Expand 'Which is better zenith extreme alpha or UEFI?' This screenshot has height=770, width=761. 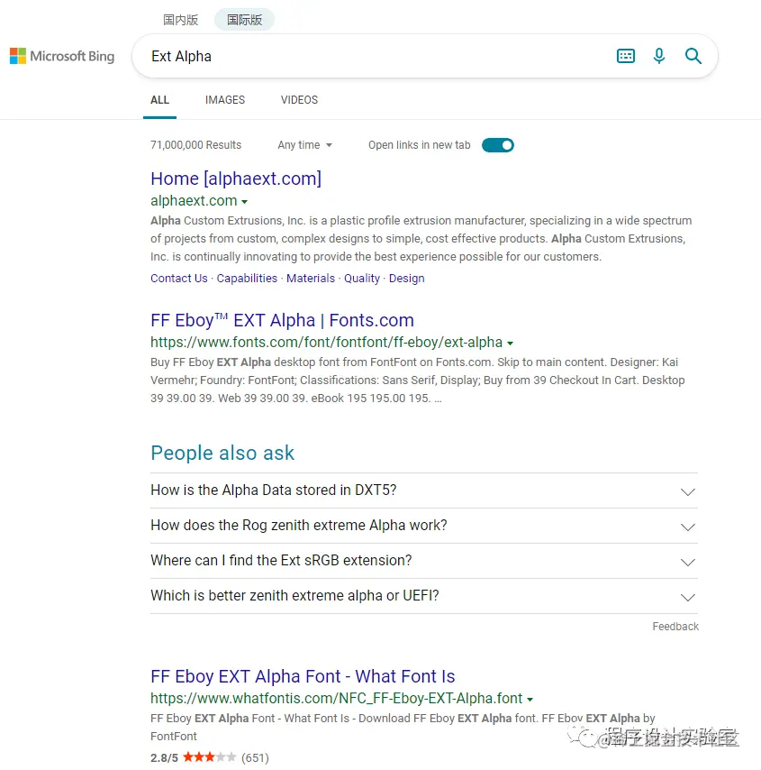(x=424, y=596)
